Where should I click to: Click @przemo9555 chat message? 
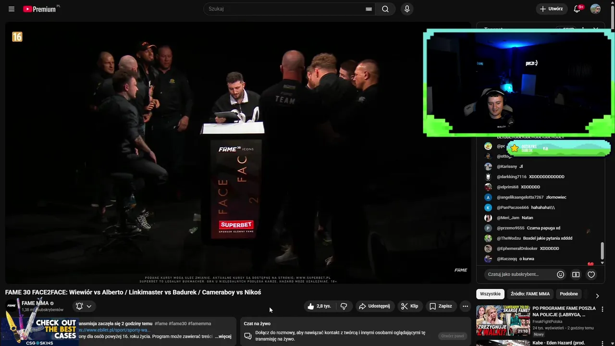(x=529, y=228)
